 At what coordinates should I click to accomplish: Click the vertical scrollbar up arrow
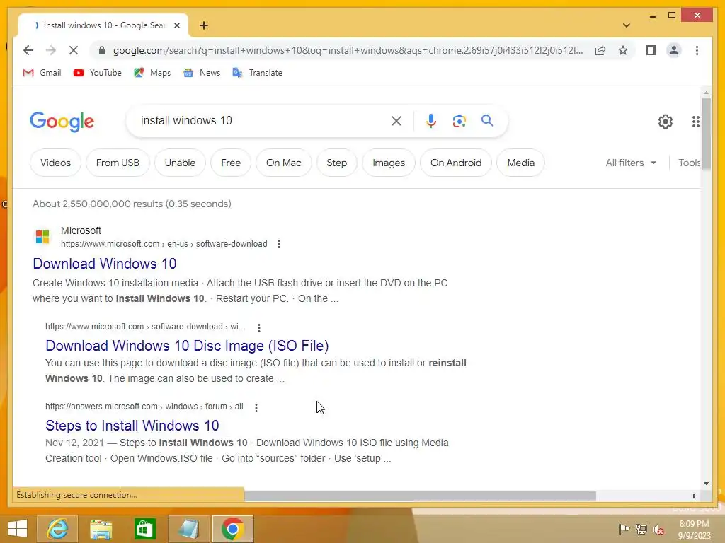pos(706,93)
